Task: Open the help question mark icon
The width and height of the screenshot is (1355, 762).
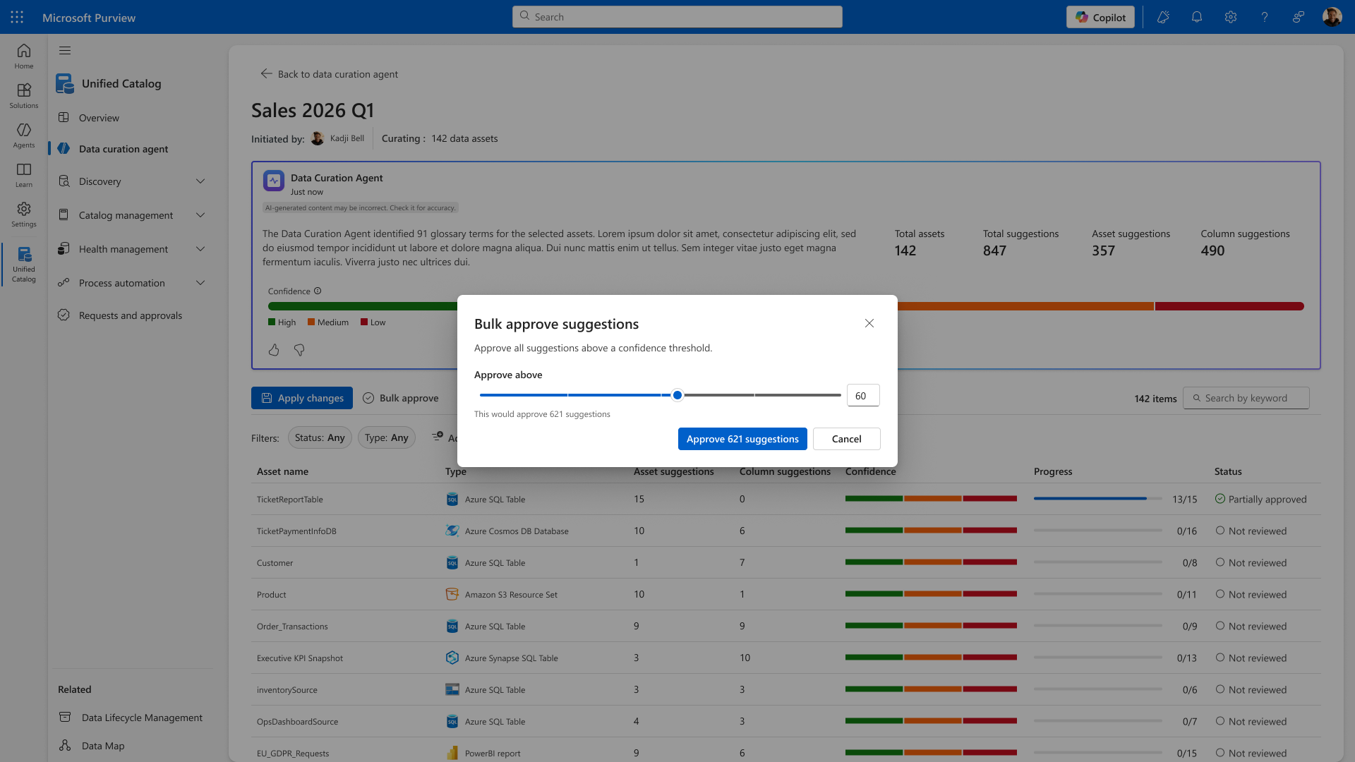Action: [1265, 17]
